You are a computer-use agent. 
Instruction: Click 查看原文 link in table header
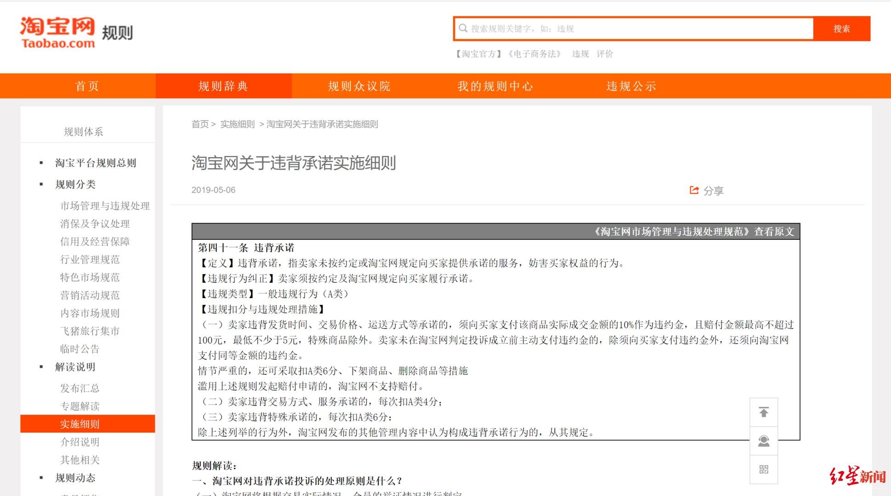tap(774, 231)
